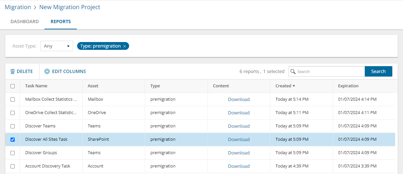Click the Task Name column header
Viewport: 403px width, 174px height.
click(36, 86)
